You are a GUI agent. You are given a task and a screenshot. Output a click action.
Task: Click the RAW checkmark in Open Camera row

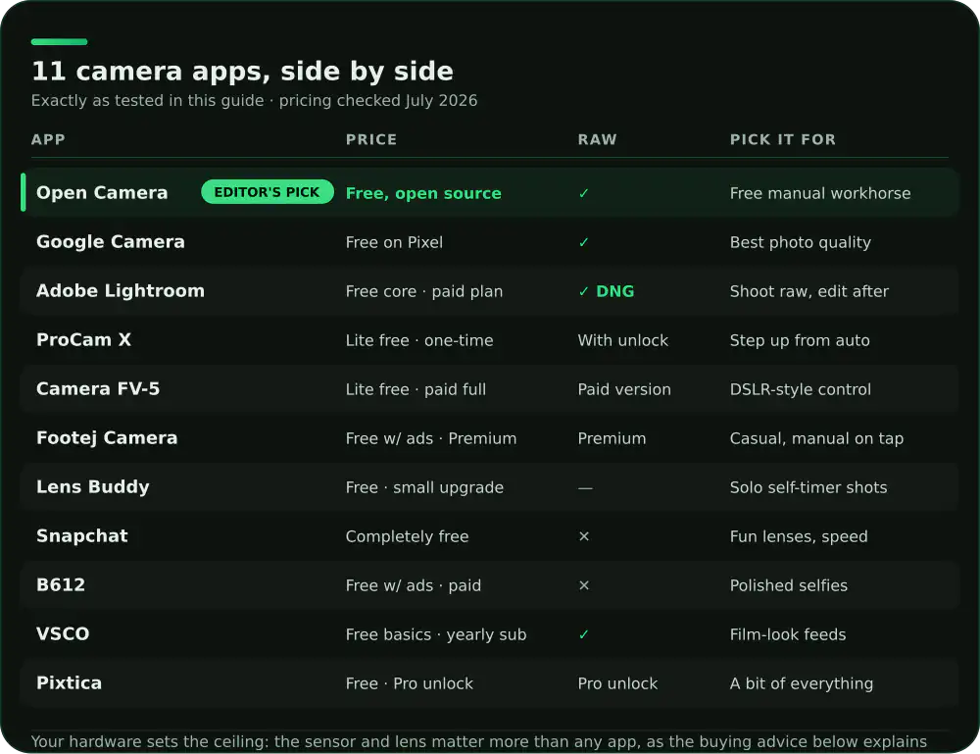coord(584,193)
